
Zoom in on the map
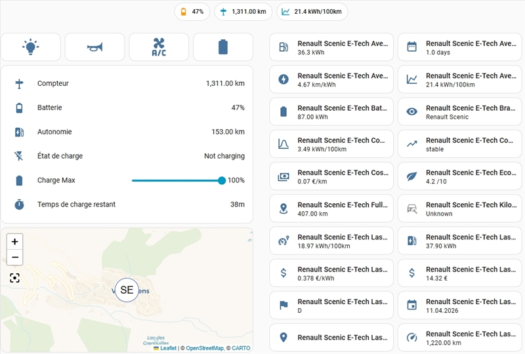pos(14,241)
